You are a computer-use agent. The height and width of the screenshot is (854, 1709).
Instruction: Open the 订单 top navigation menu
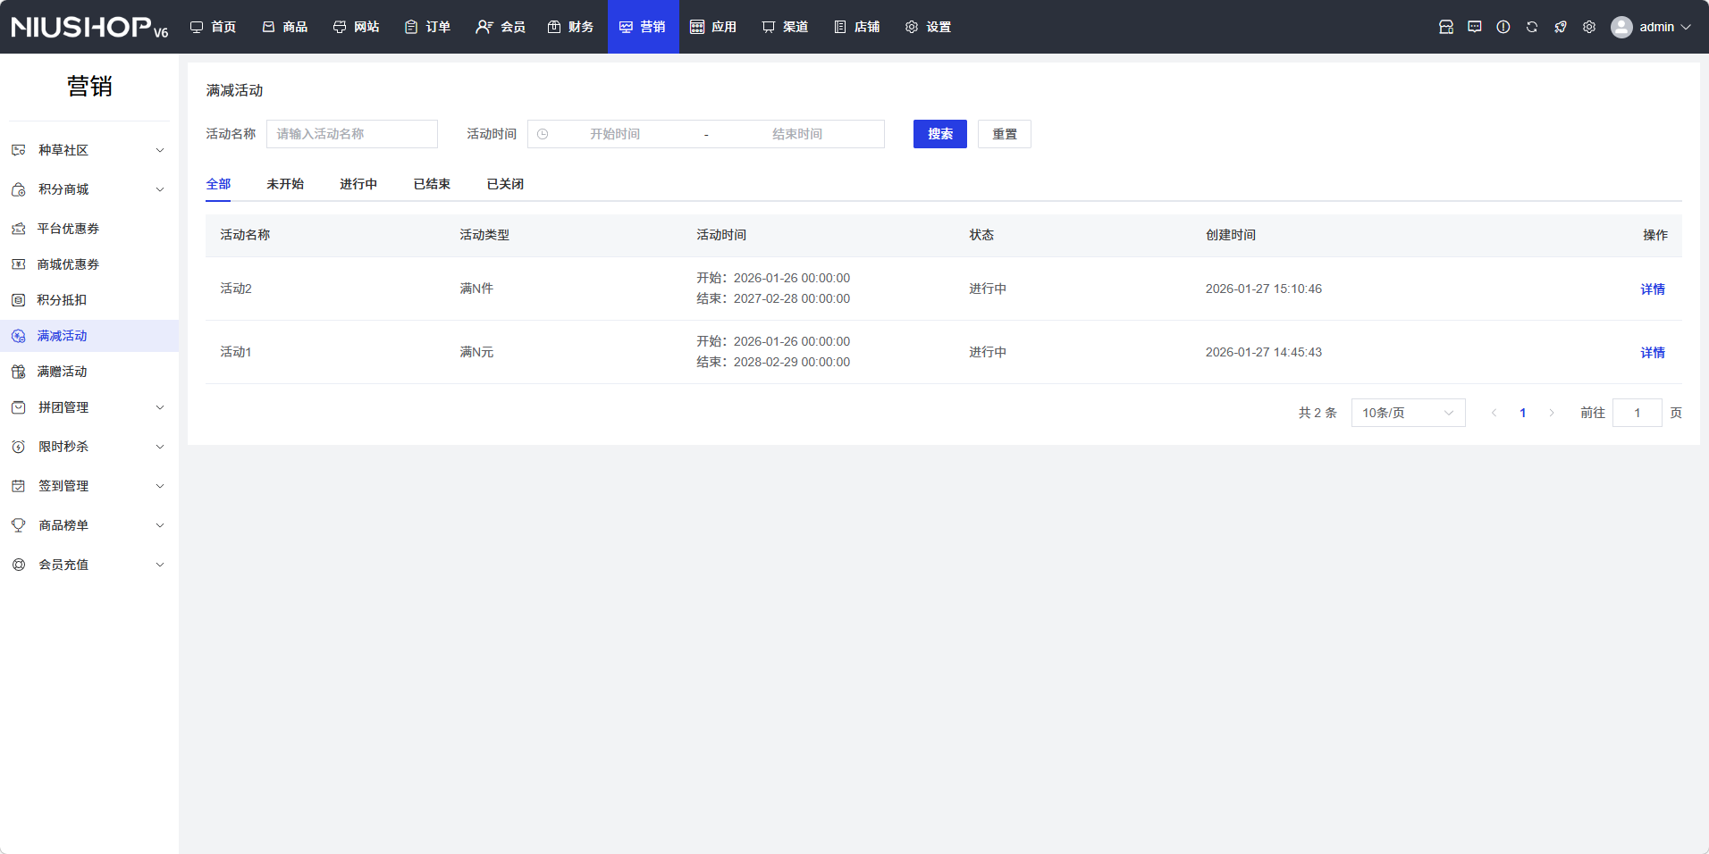427,27
